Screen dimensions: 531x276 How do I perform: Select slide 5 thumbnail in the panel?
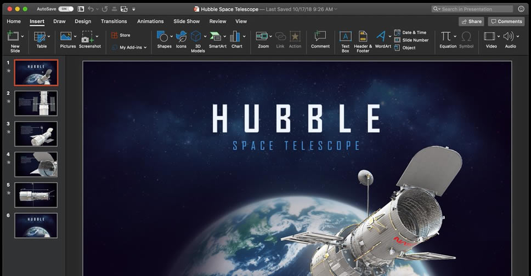click(x=36, y=195)
